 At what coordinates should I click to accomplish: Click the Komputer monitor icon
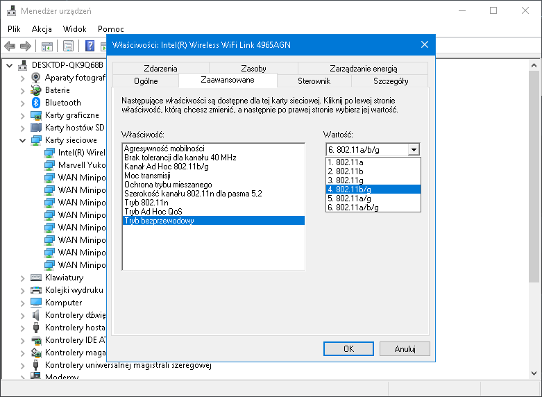click(36, 302)
